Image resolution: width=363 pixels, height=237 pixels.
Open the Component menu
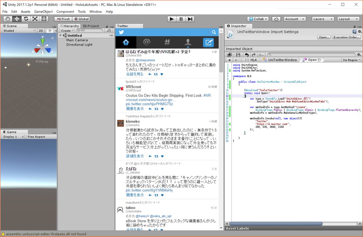click(65, 11)
